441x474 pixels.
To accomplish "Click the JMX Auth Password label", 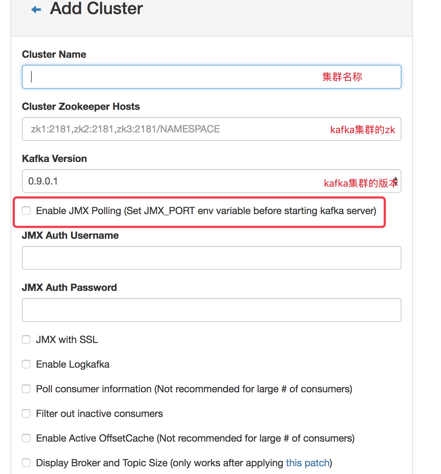I will coord(69,287).
